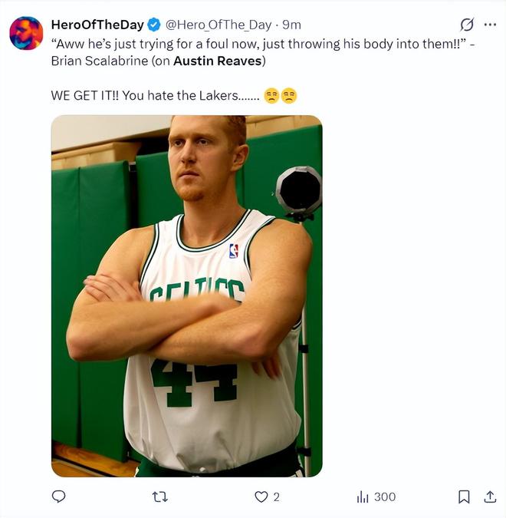Screen dimensions: 506x518
Task: Like the tweet with the heart
Action: coord(261,497)
